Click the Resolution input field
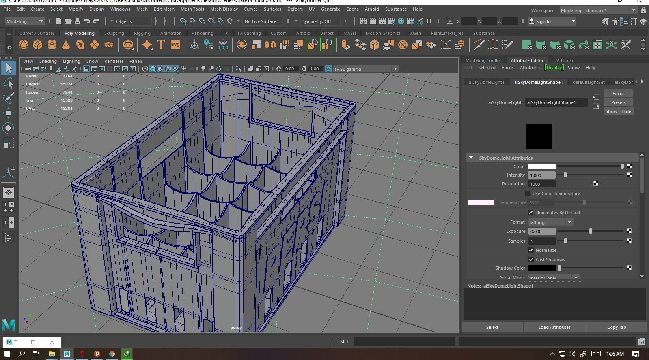This screenshot has width=649, height=360. tap(541, 184)
